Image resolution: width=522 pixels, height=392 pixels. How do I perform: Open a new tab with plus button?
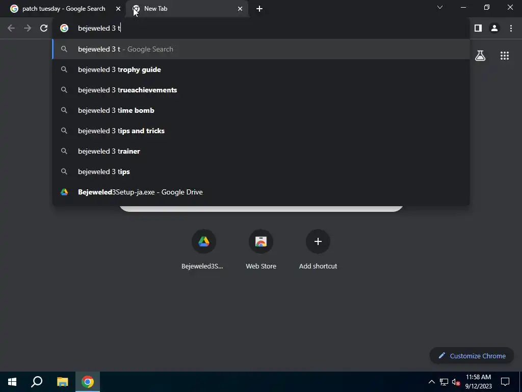coord(259,9)
